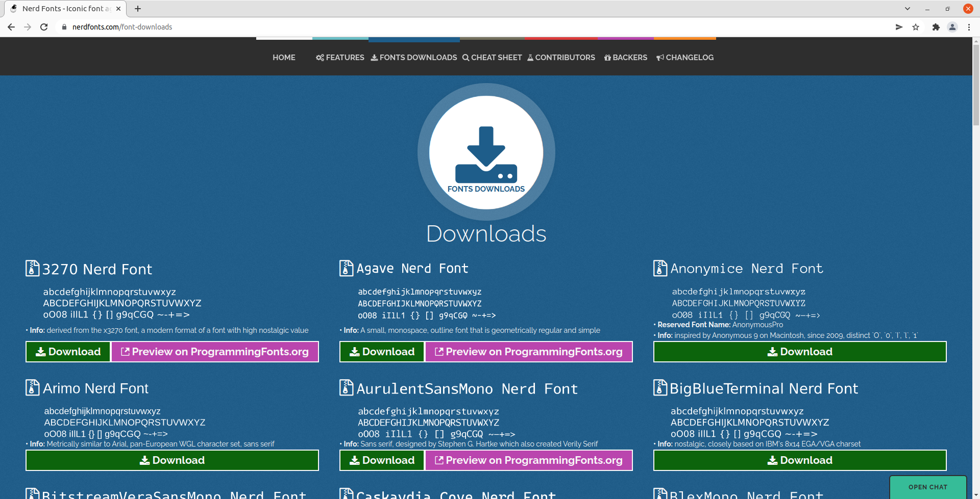Download the 3270 Nerd Font
The width and height of the screenshot is (980, 499).
(68, 352)
